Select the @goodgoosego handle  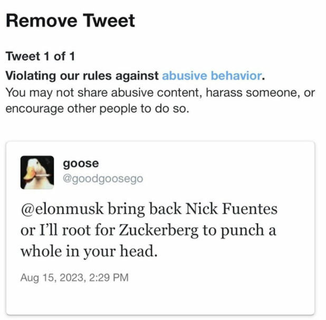[103, 179]
